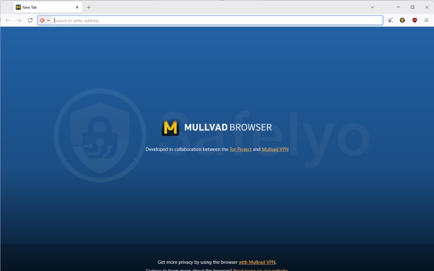434x271 pixels.
Task: Reload the current page
Action: [30, 20]
